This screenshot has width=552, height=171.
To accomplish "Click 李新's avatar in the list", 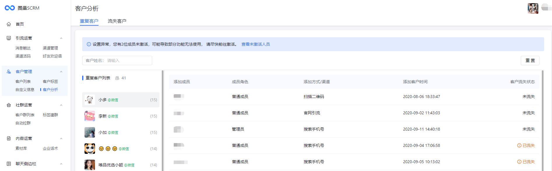I will pos(90,116).
